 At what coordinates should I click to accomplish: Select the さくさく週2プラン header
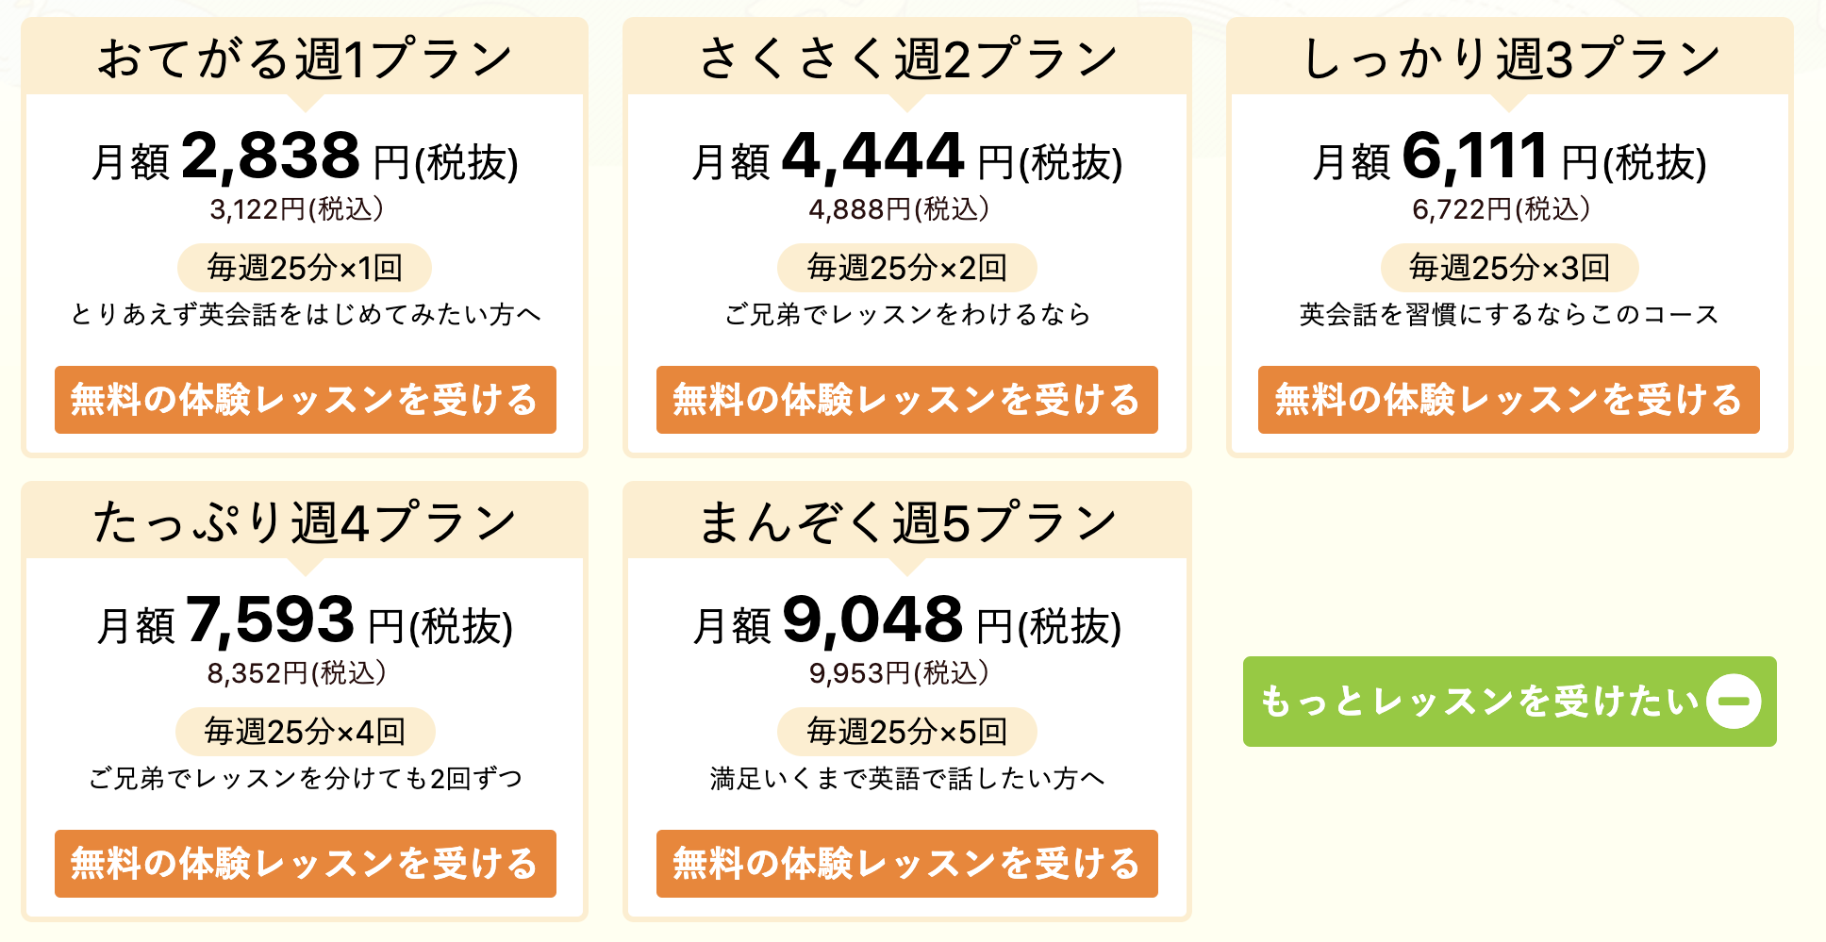coord(907,58)
